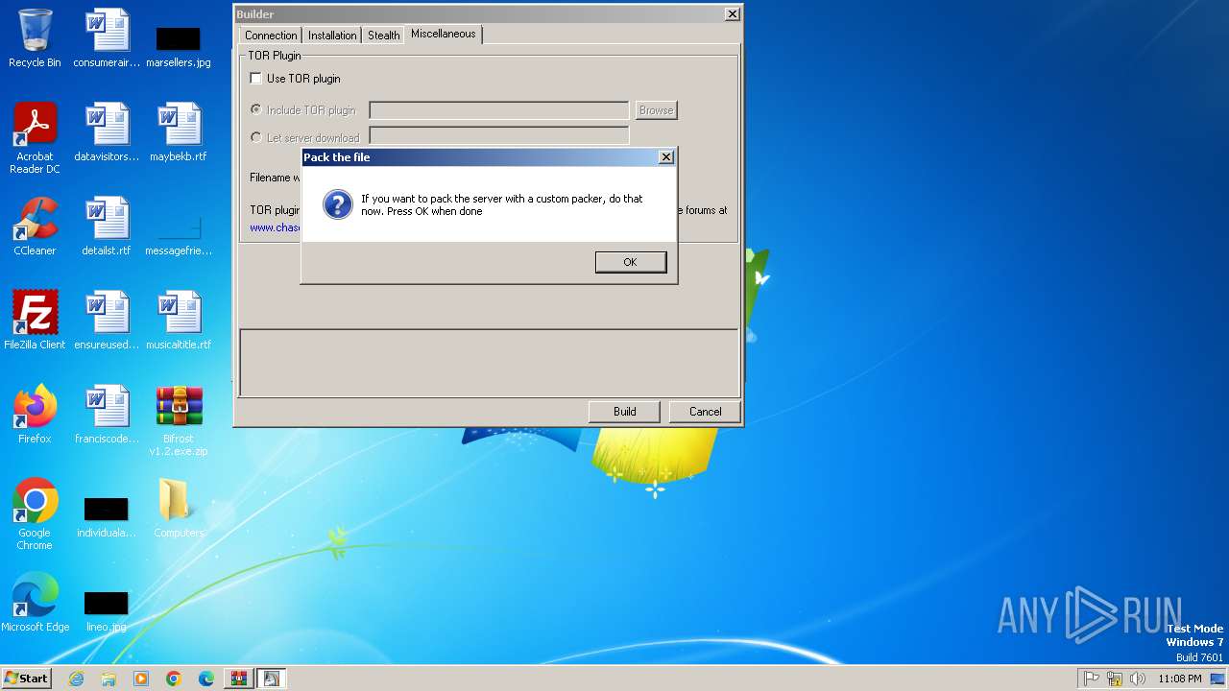The height and width of the screenshot is (691, 1229).
Task: Click the 11:08 PM taskbar clock
Action: [x=1180, y=679]
